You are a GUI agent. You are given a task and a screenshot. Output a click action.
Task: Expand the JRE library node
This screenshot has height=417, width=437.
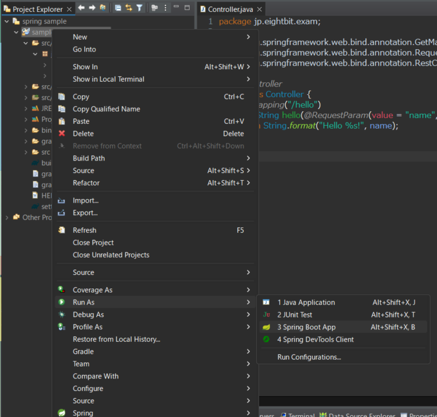pyautogui.click(x=25, y=108)
